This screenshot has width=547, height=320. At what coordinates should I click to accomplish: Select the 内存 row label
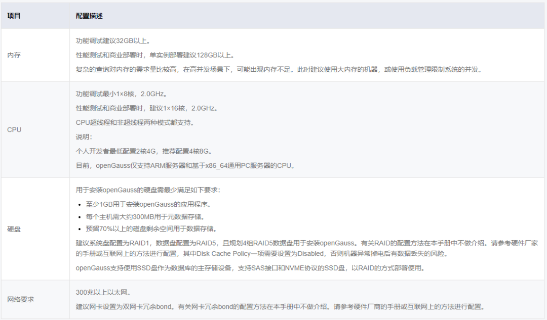[14, 56]
